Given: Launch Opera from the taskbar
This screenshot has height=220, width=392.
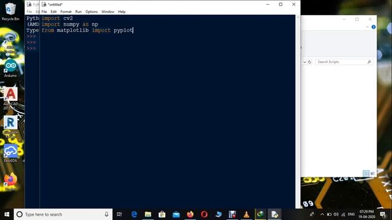Looking at the screenshot, I should point(204,215).
